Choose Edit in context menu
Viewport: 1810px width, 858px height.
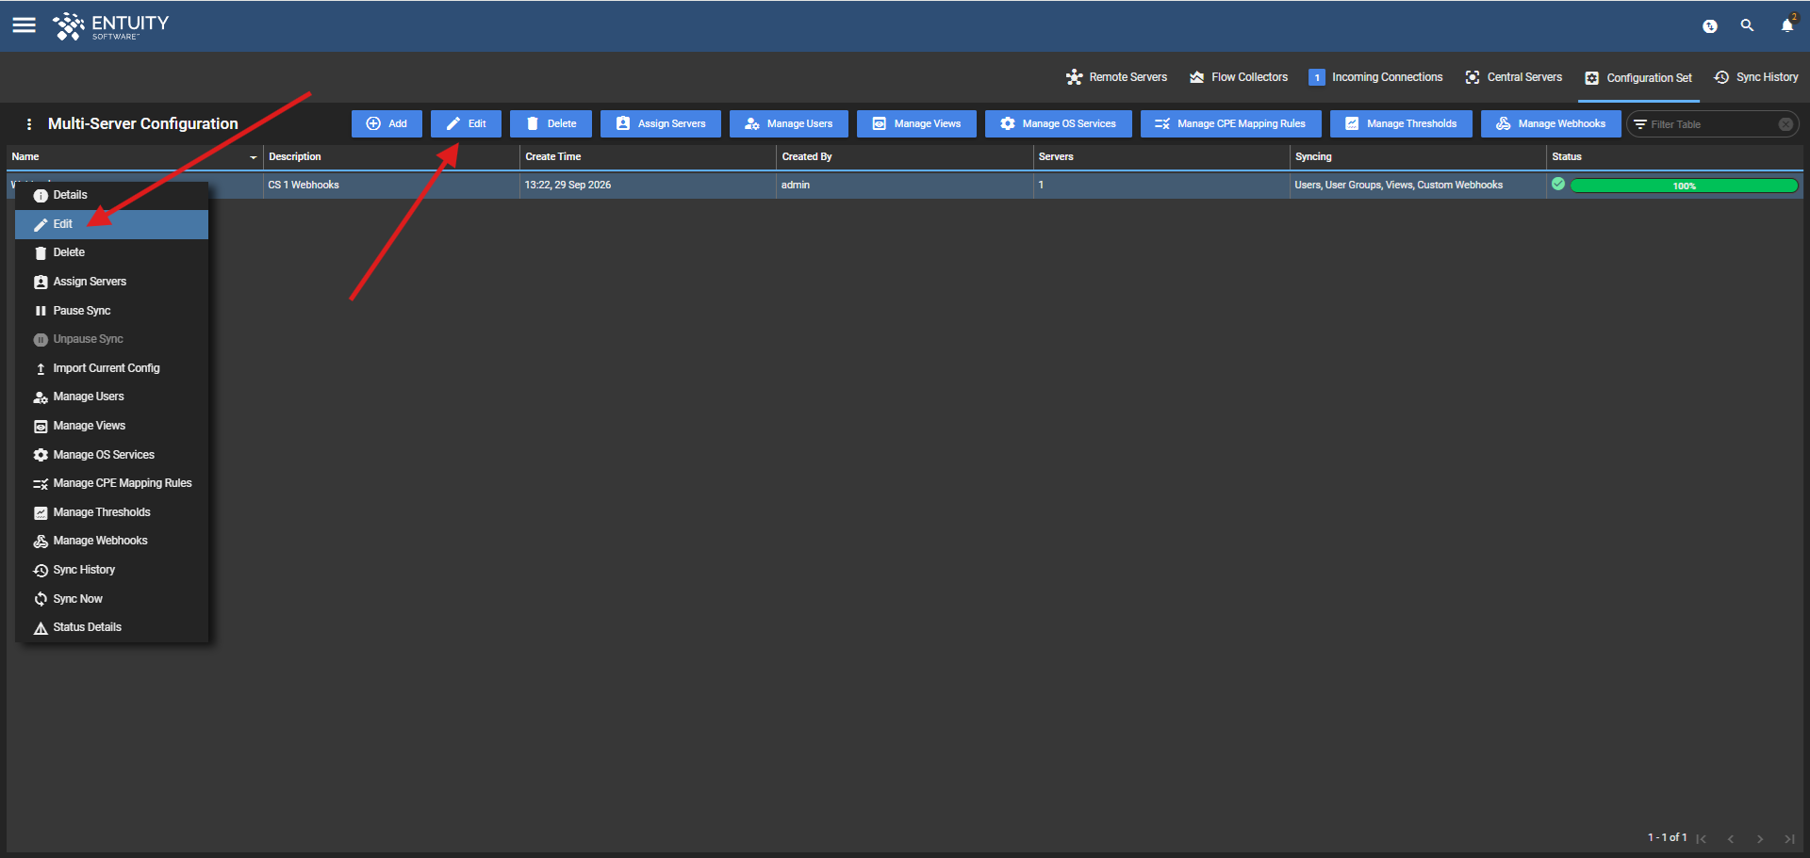pyautogui.click(x=112, y=224)
